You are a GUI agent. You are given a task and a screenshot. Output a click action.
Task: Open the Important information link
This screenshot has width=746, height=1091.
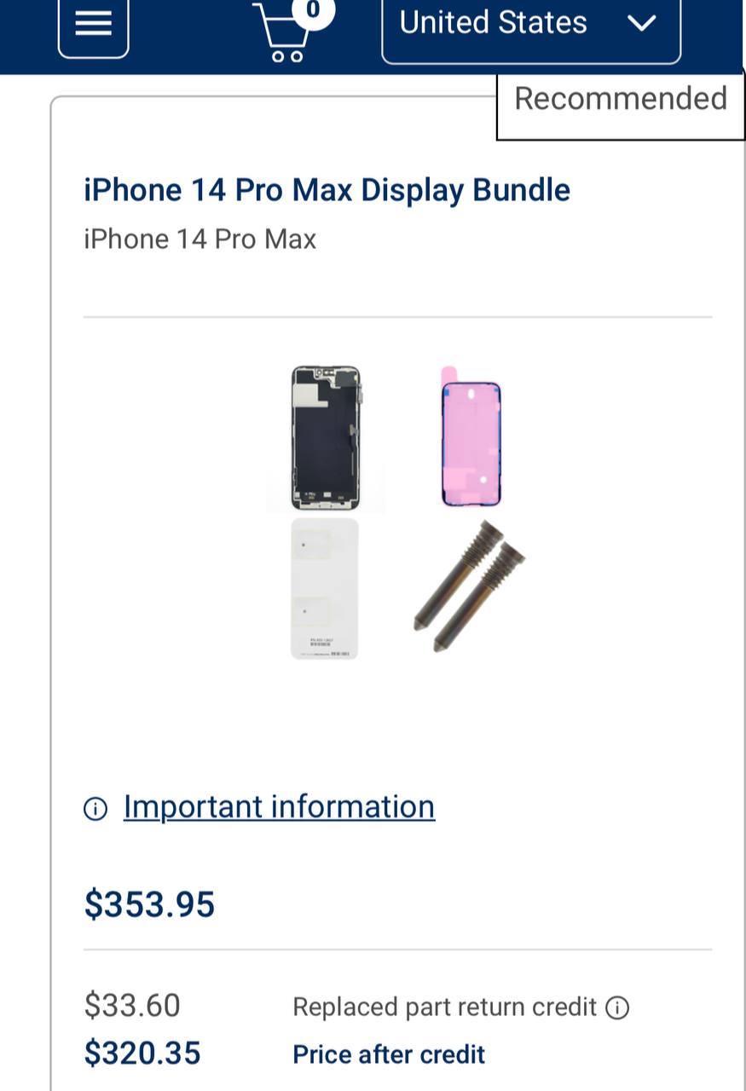pyautogui.click(x=279, y=806)
